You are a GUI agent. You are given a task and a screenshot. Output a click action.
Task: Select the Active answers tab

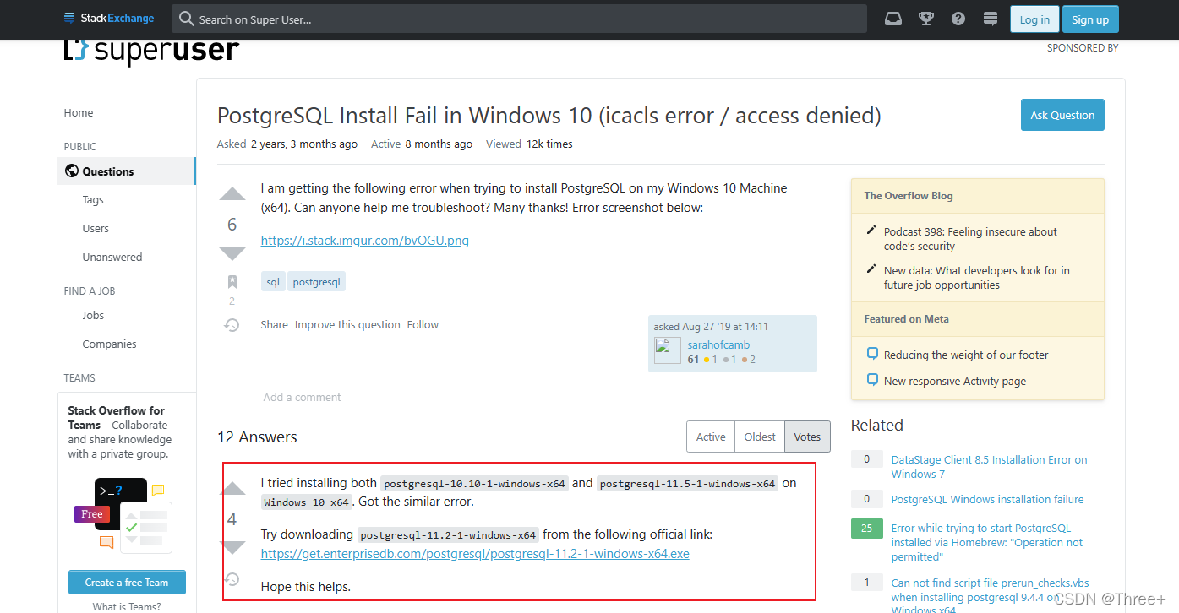710,437
